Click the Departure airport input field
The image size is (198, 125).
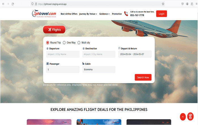[63, 54]
